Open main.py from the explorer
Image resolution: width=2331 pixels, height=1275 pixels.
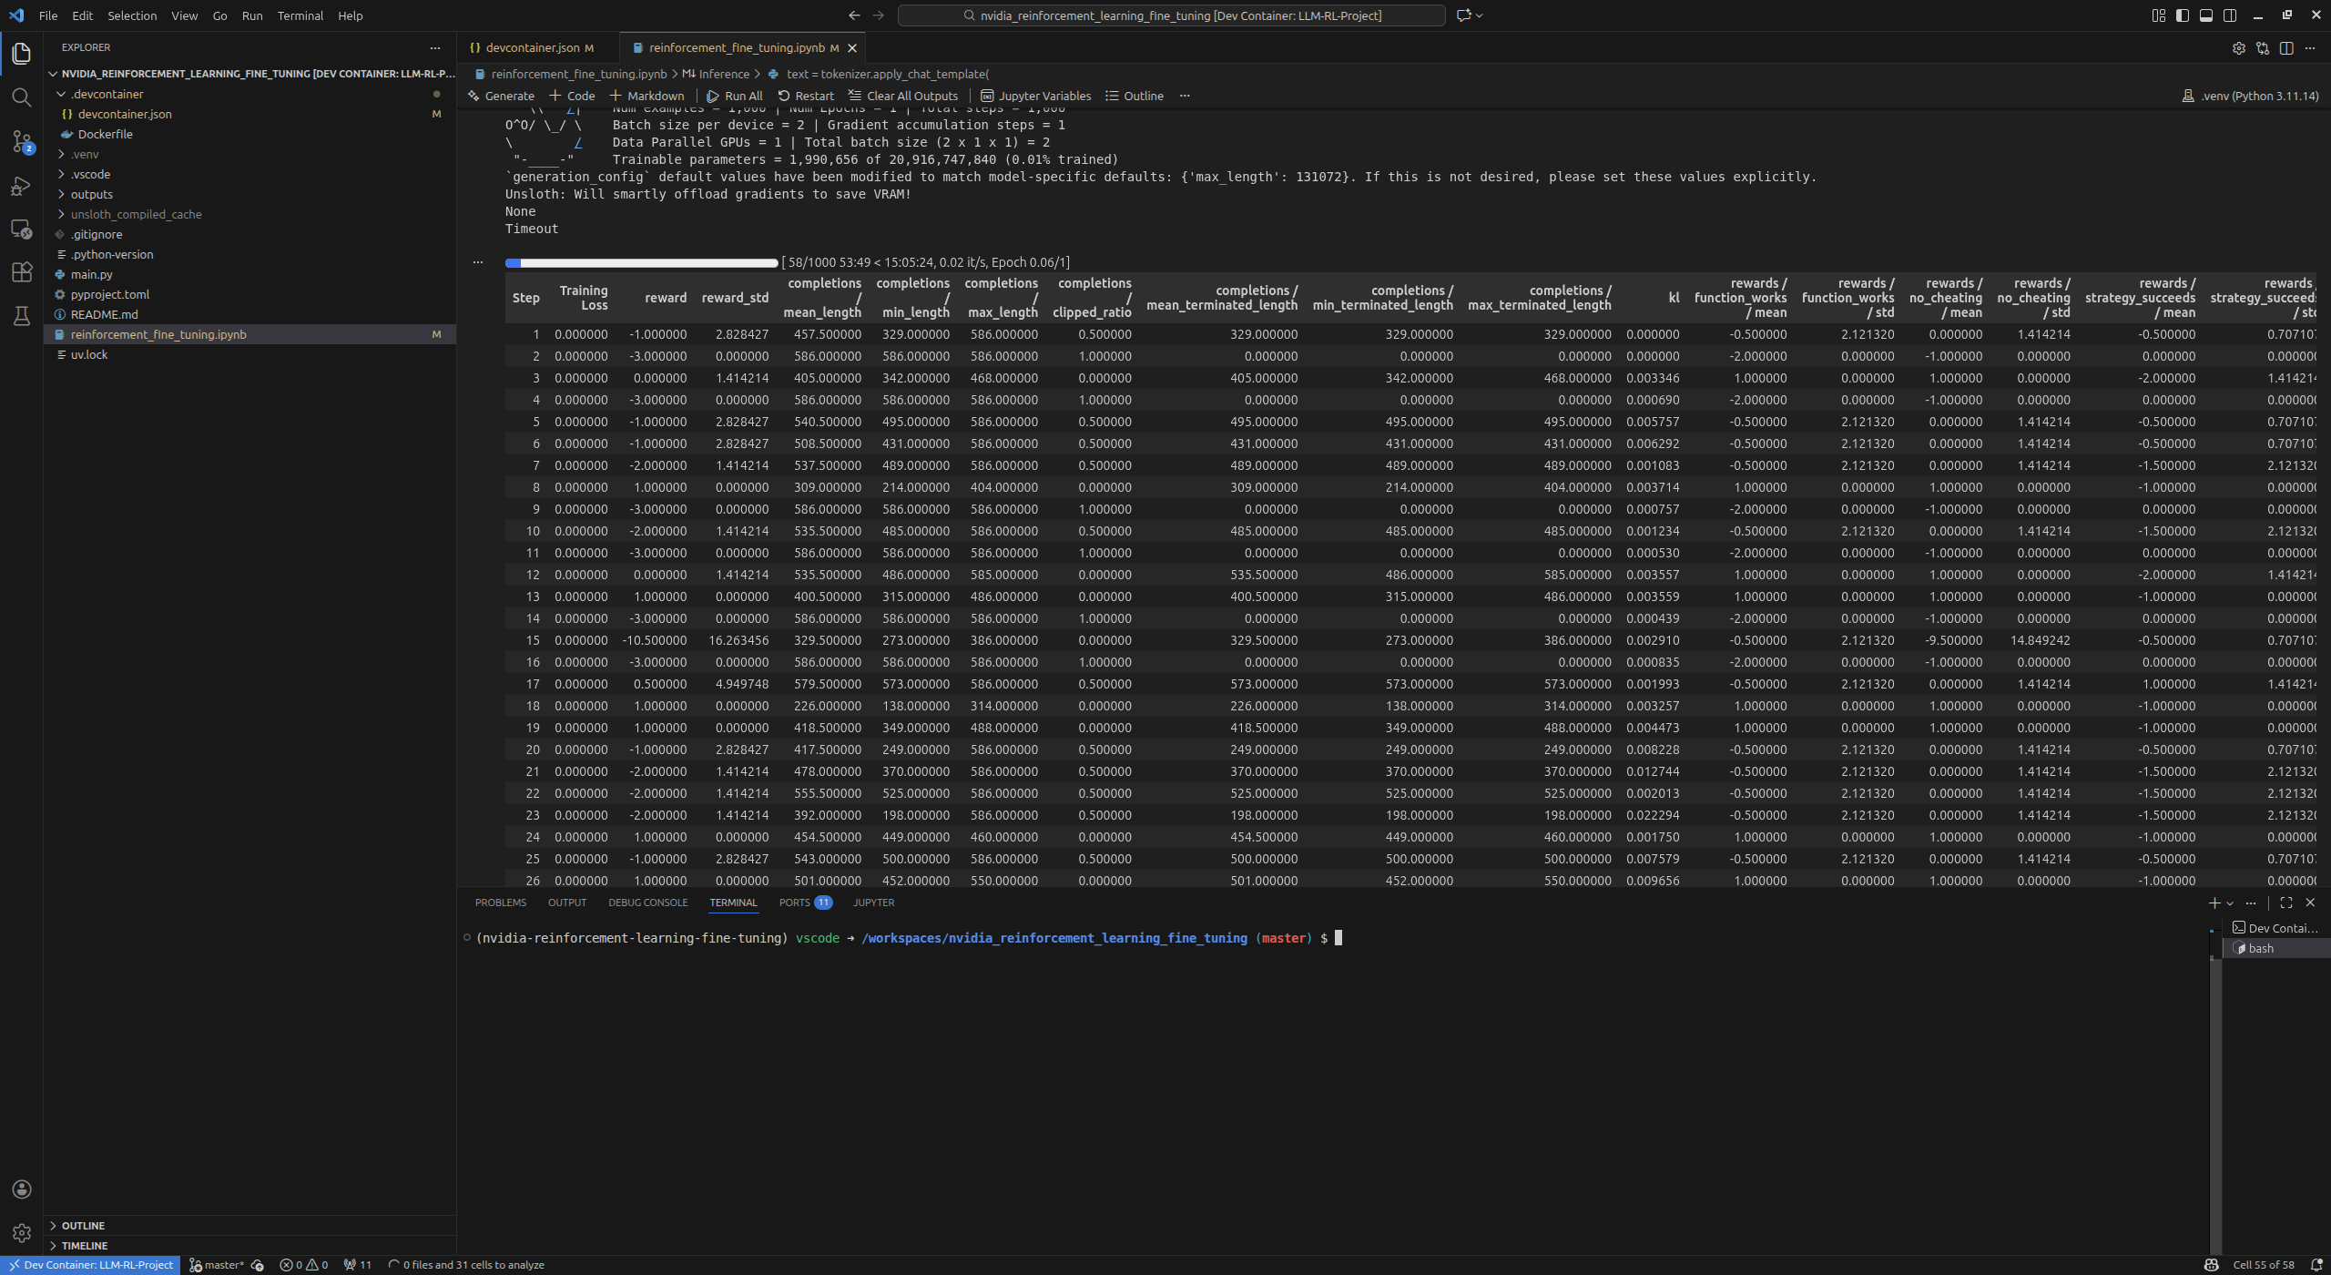click(91, 274)
